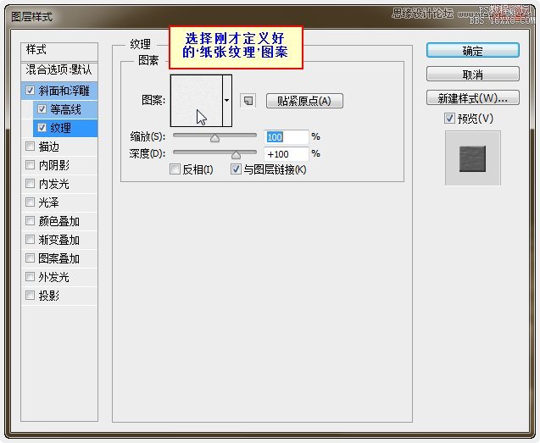The image size is (540, 443).
Task: Click the 贴紧原点(A) button
Action: pyautogui.click(x=304, y=101)
